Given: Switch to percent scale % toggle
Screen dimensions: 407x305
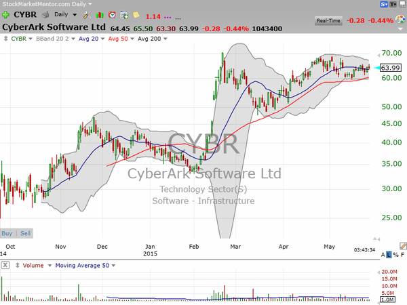Looking at the screenshot, I should coord(395,255).
